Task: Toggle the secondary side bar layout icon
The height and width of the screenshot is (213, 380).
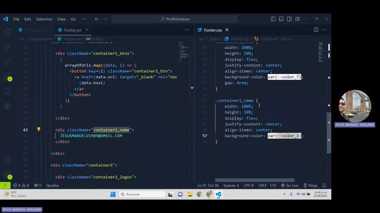Action: (x=289, y=19)
